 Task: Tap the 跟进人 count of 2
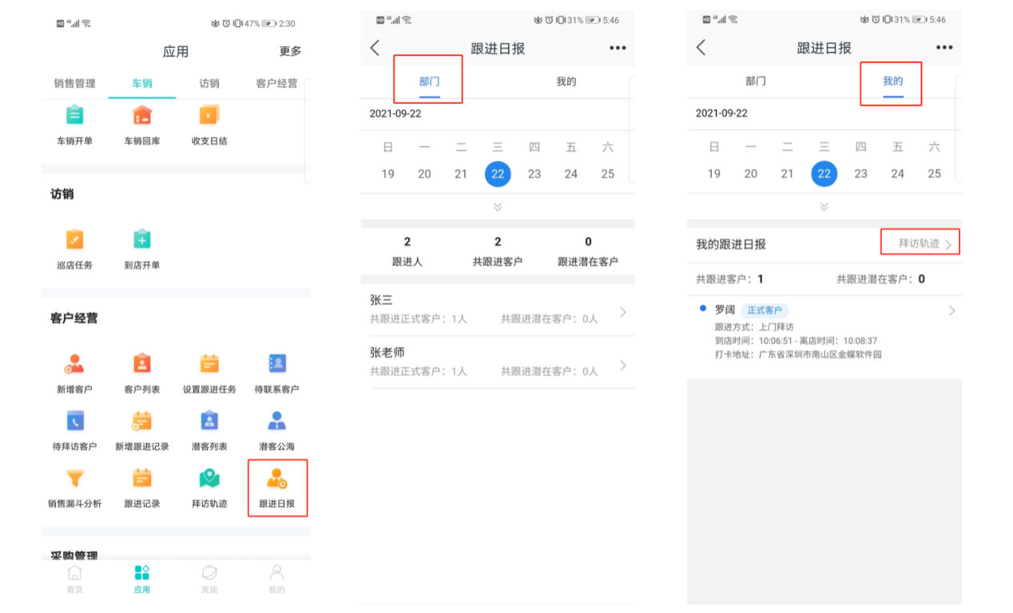[407, 242]
